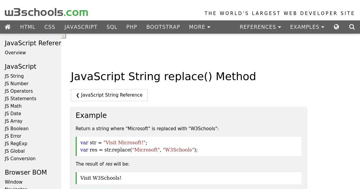
Task: Expand the MORE dropdown menu
Action: (x=199, y=27)
